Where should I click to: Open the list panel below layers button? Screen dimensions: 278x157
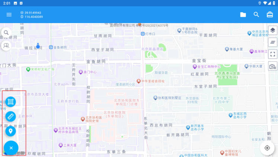tap(272, 43)
